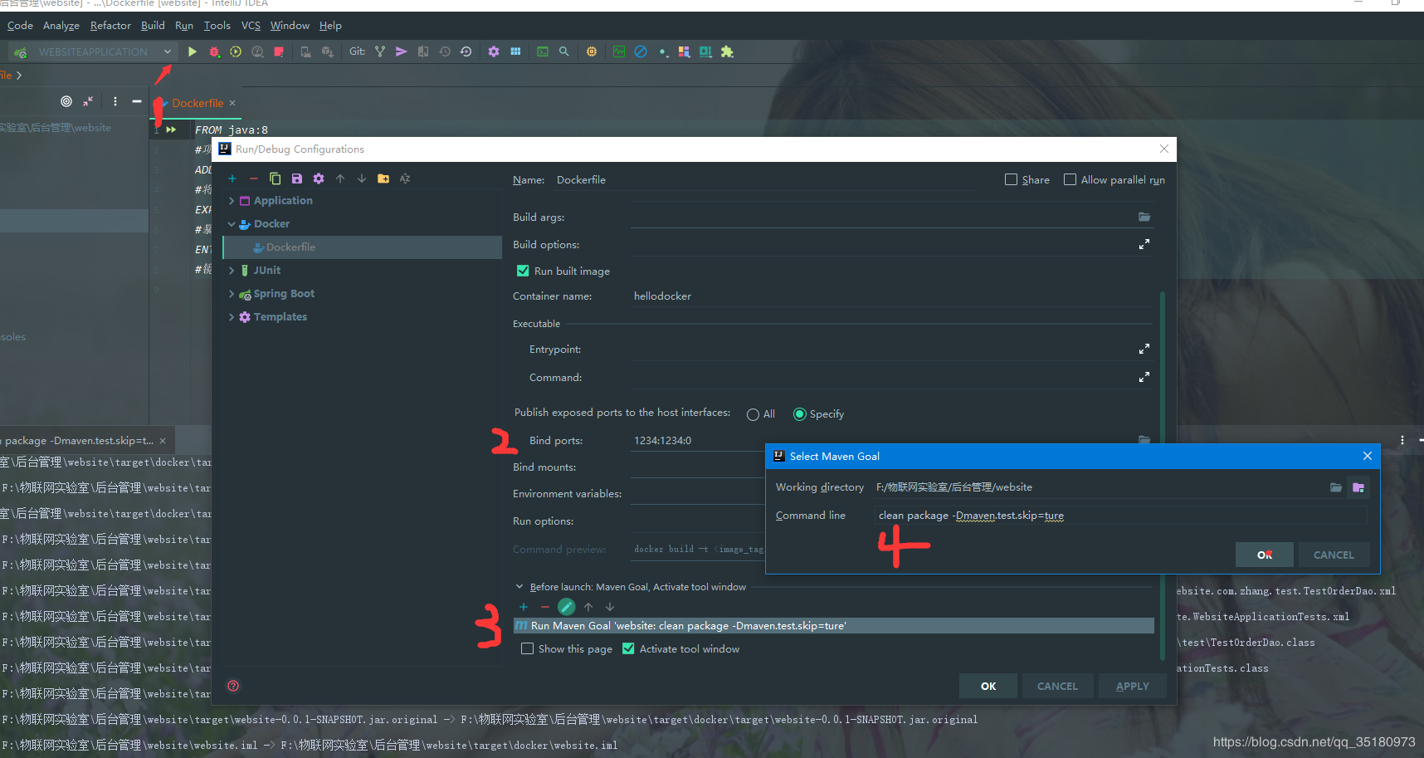Create new folder in configurations list
Viewport: 1424px width, 758px height.
click(383, 178)
